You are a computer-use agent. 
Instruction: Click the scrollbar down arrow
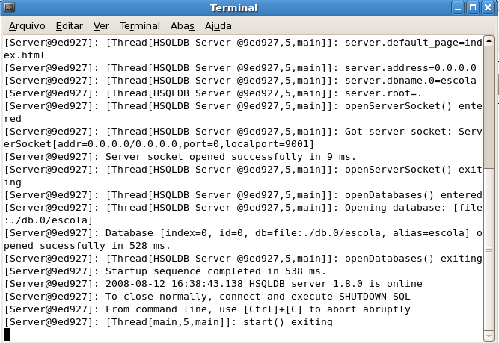492,335
